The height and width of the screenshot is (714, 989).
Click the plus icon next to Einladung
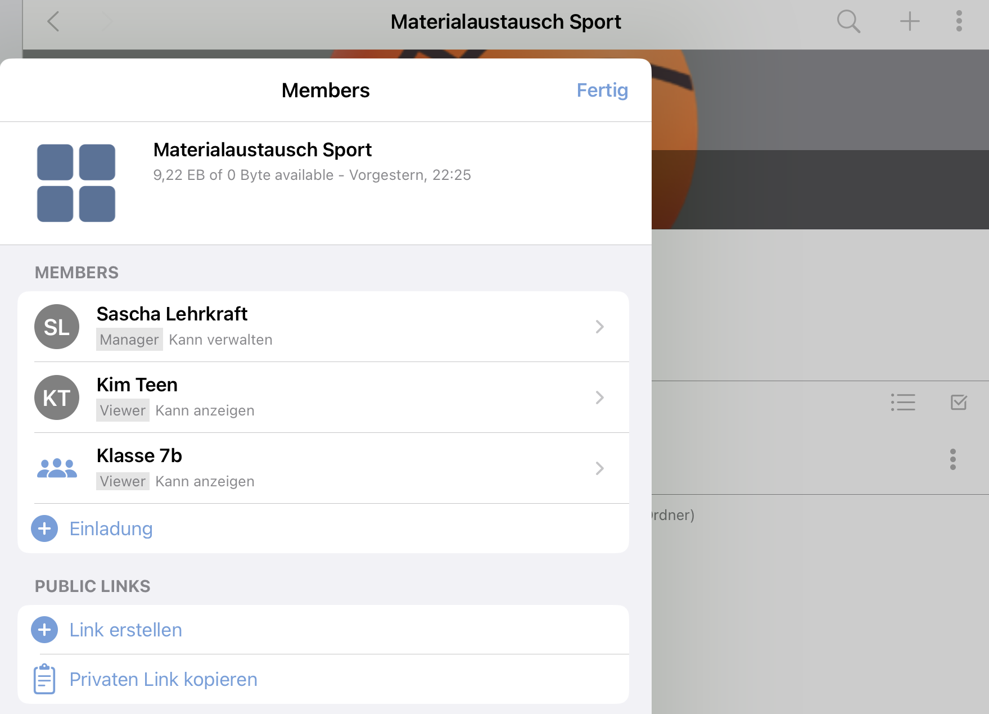click(44, 528)
